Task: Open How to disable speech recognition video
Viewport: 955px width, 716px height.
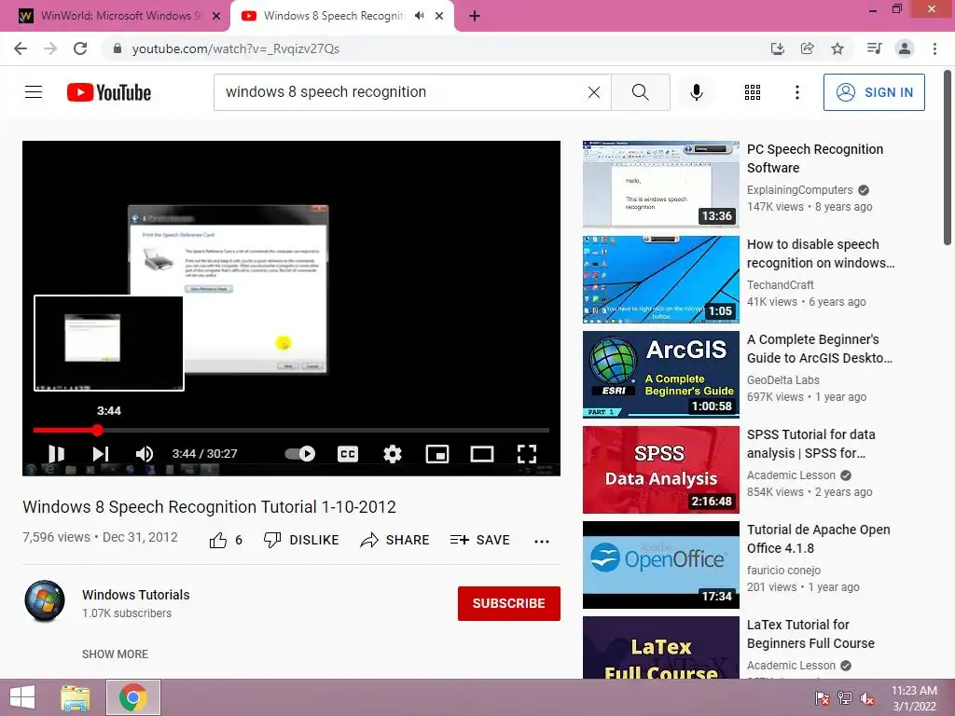Action: tap(821, 254)
